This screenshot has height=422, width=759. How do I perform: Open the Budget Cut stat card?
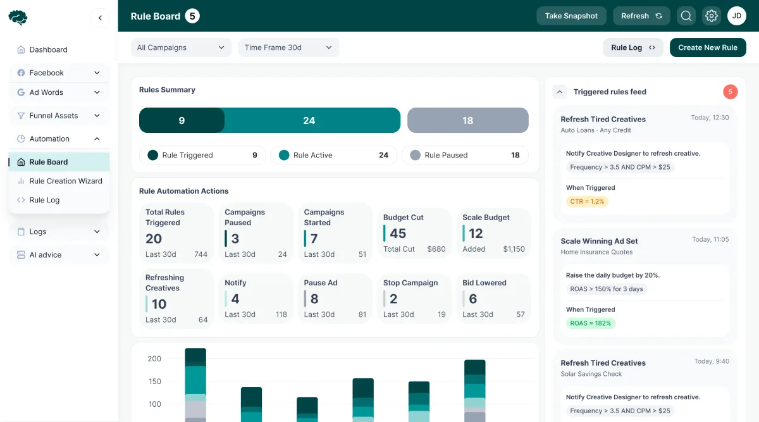point(415,233)
